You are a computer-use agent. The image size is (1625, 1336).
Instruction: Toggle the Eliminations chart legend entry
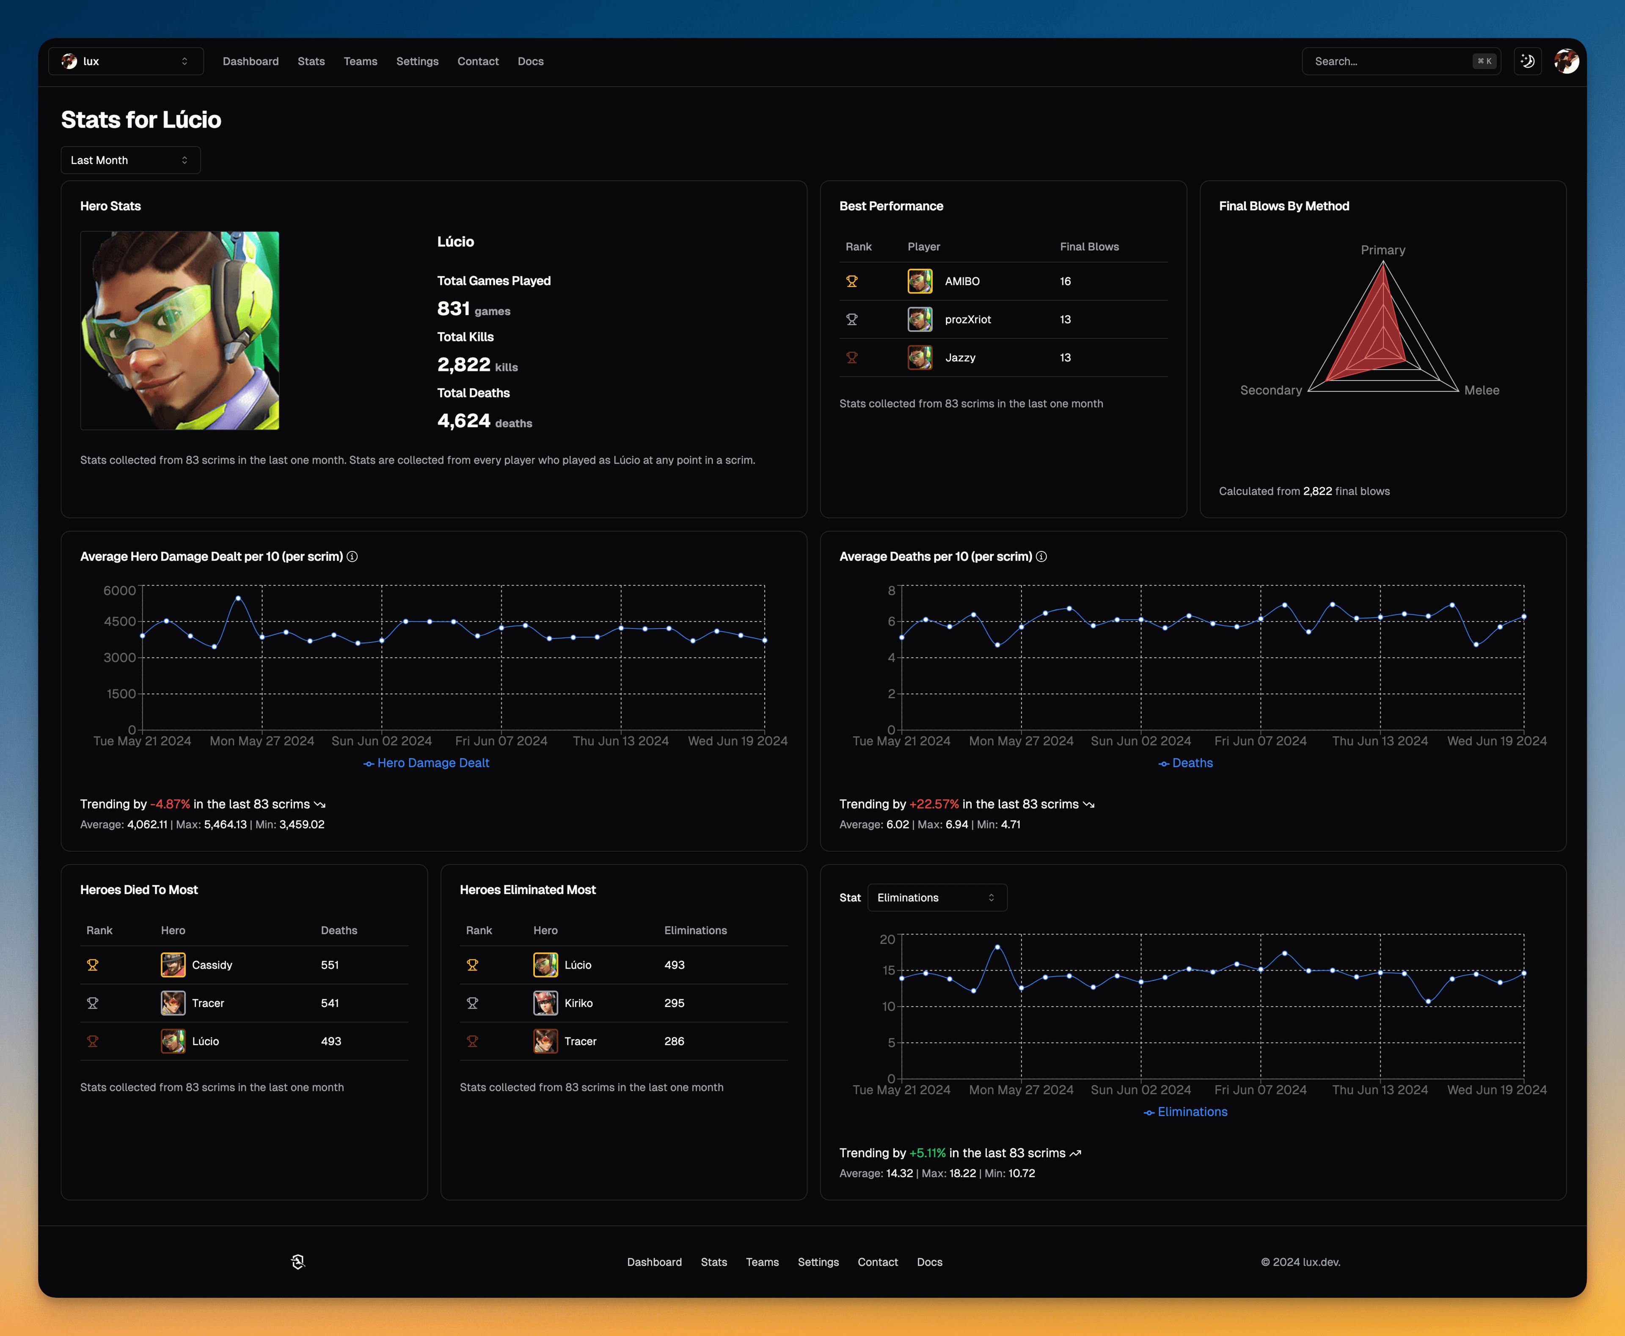1185,1111
